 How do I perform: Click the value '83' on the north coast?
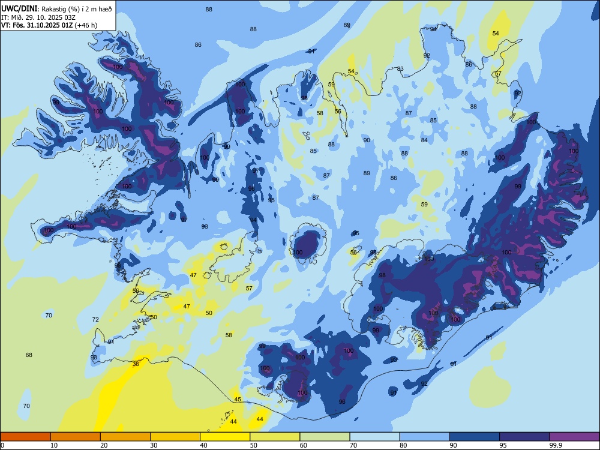400,69
